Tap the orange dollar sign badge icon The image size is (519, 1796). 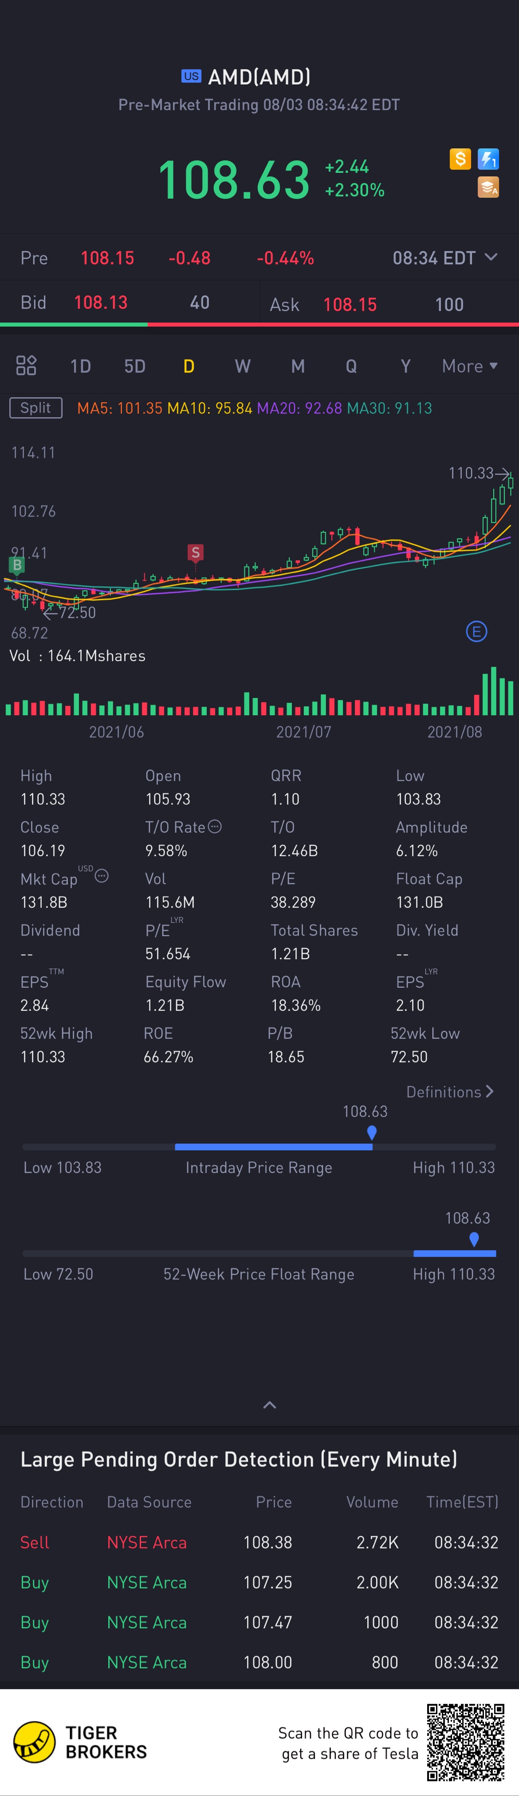(x=460, y=159)
